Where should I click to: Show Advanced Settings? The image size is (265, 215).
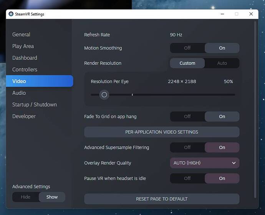click(x=52, y=197)
